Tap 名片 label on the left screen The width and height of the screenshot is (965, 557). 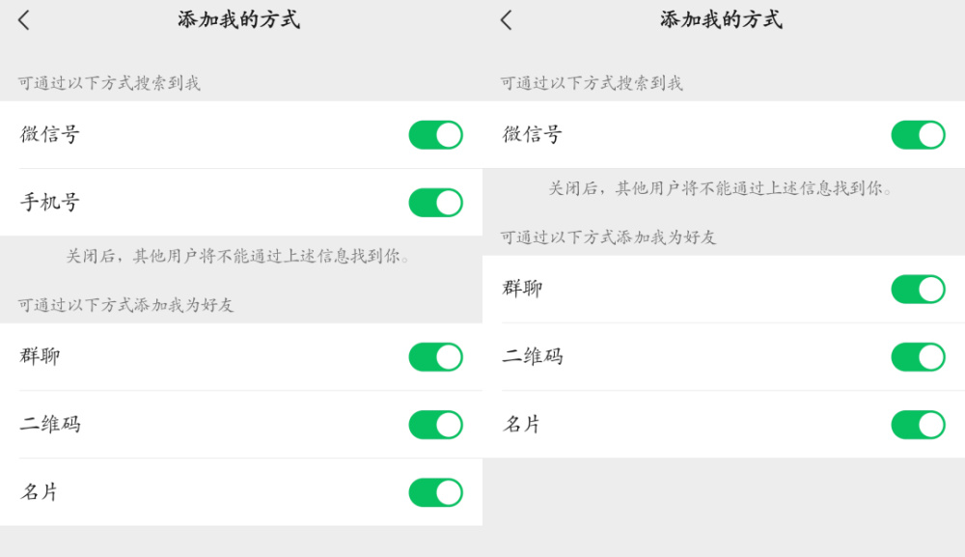coord(41,492)
